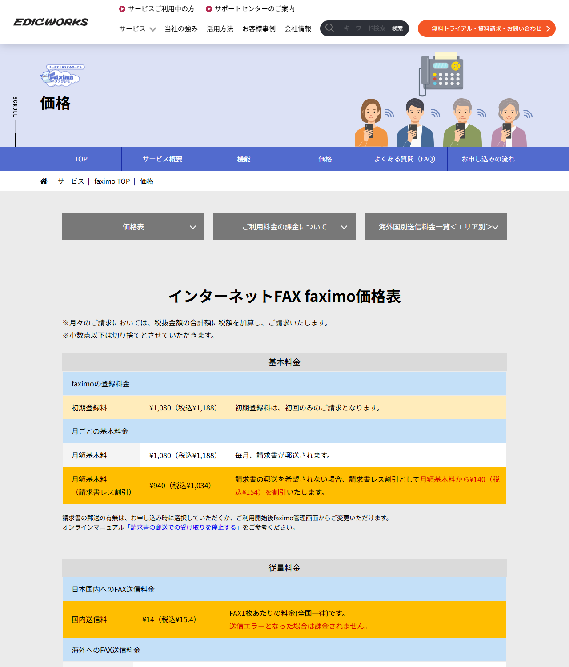Click the faximo cloud logo

[x=62, y=76]
